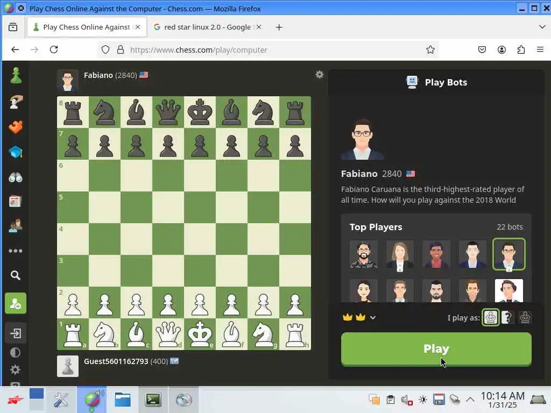Open a new browser tab
The height and width of the screenshot is (413, 551).
coord(279,27)
